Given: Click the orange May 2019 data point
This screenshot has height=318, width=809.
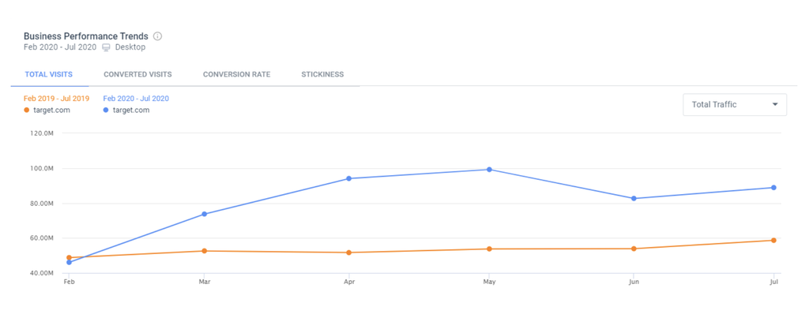Looking at the screenshot, I should 490,249.
